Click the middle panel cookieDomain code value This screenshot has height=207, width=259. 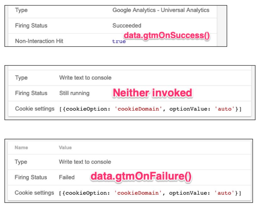point(138,109)
